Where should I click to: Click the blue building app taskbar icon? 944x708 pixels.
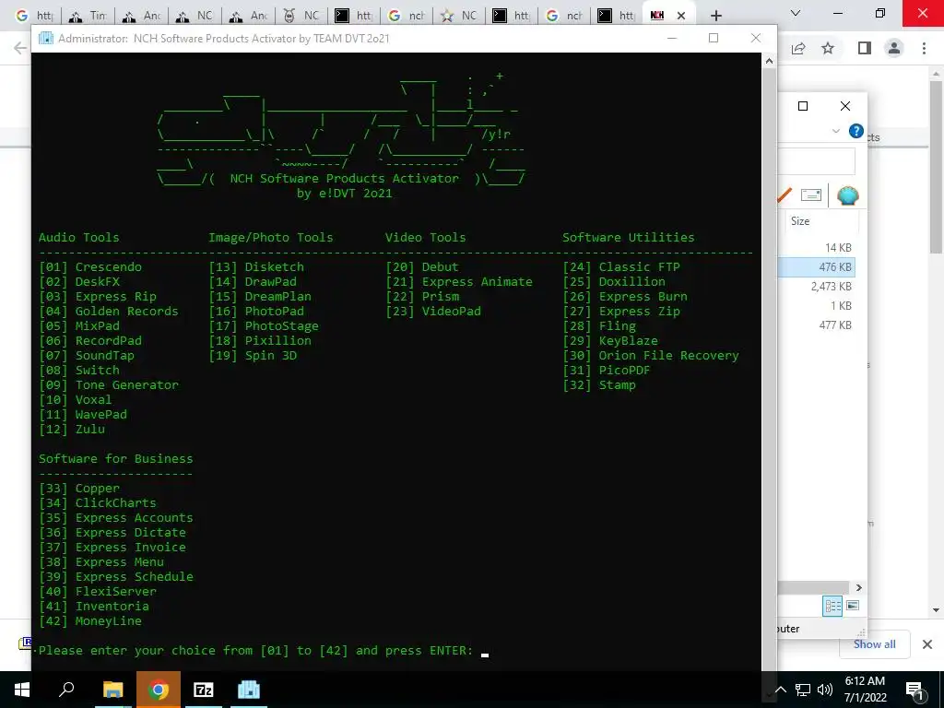[x=249, y=690]
